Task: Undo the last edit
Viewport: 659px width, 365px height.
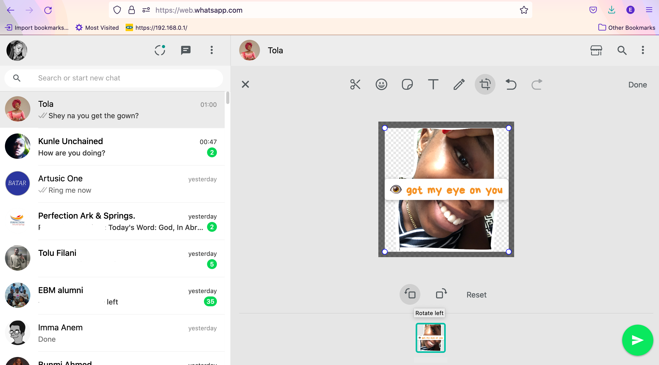Action: click(x=511, y=84)
